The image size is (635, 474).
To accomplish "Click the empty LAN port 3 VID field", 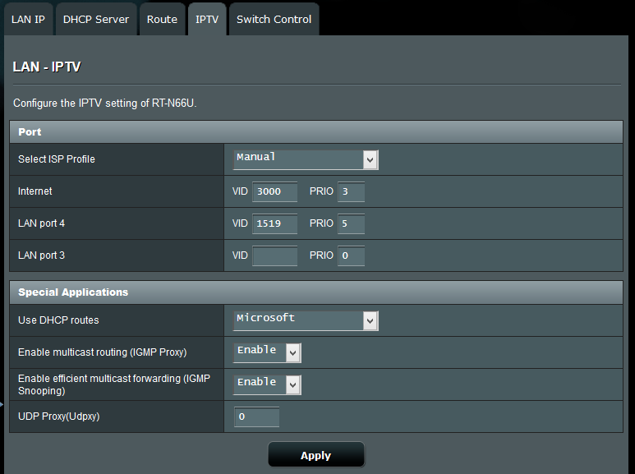I will tap(274, 255).
